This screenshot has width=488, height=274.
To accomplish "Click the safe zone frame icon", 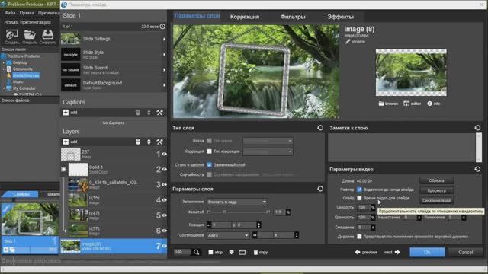I will (242, 252).
